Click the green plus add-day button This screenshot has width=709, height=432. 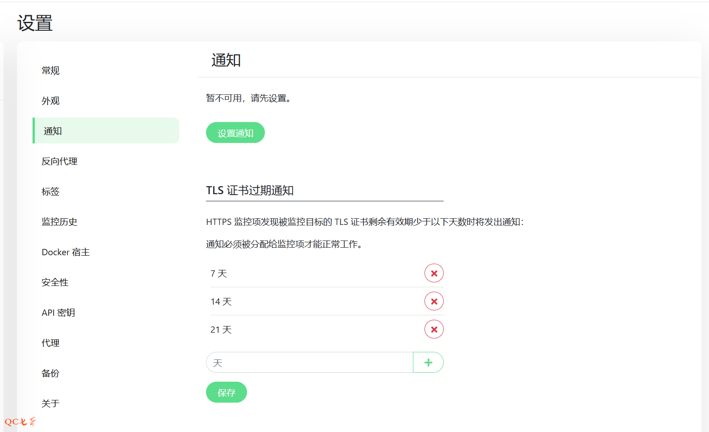[428, 363]
